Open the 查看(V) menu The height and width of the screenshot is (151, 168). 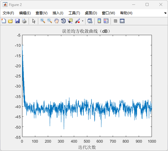click(42, 13)
